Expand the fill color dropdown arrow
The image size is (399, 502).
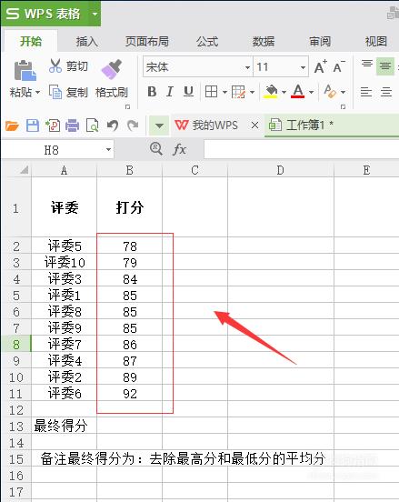point(284,92)
